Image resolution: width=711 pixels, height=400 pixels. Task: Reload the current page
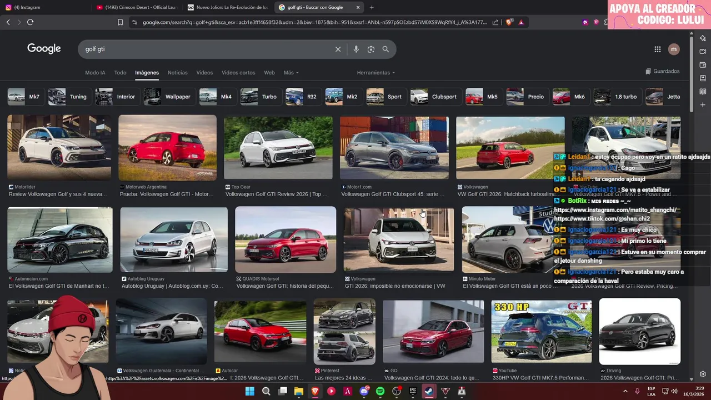[30, 22]
